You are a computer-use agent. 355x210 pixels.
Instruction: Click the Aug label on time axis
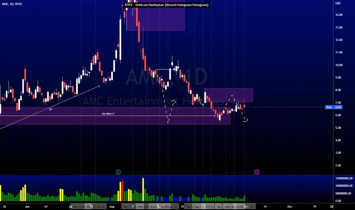(x=112, y=207)
